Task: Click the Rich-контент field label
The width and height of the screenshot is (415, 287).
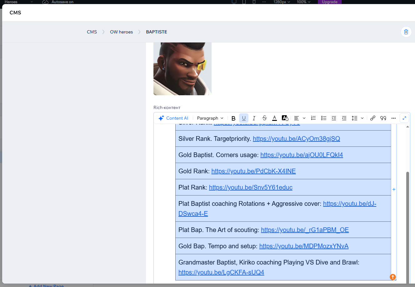Action: pos(167,107)
